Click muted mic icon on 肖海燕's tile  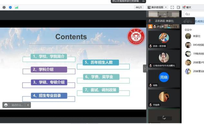point(151,105)
